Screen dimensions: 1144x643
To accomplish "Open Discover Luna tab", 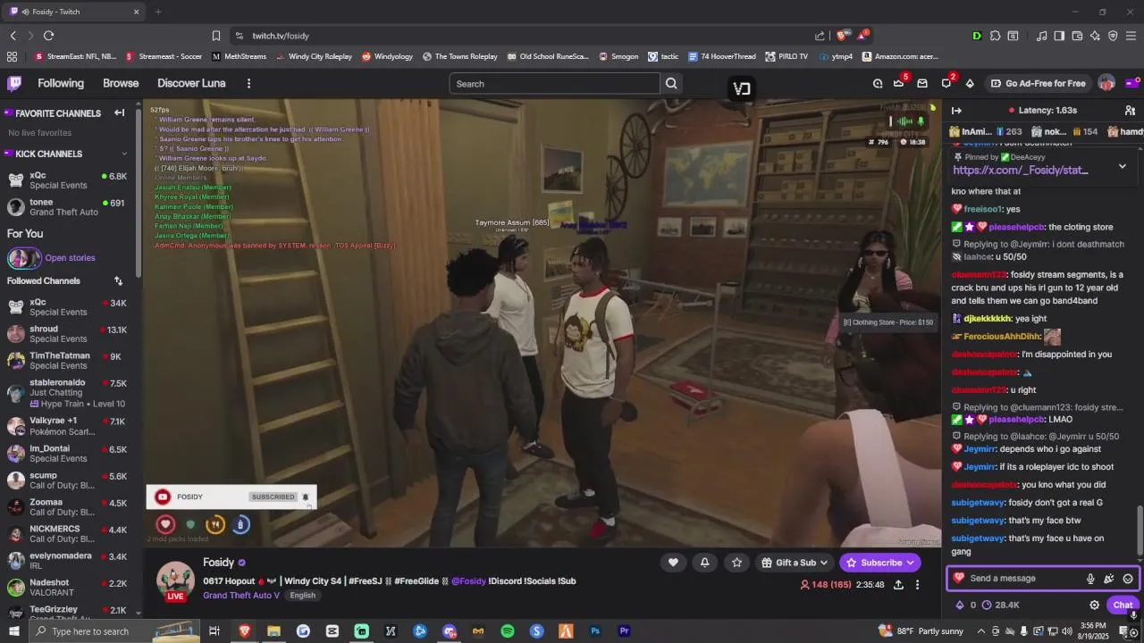I will click(191, 83).
